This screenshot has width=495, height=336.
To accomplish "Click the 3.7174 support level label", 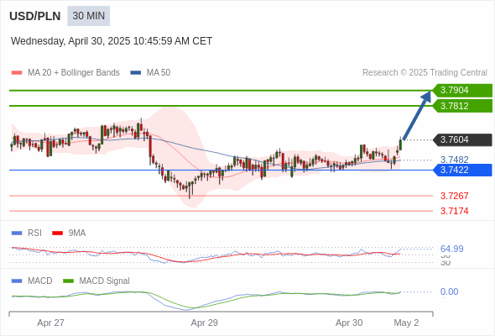I will pyautogui.click(x=454, y=211).
